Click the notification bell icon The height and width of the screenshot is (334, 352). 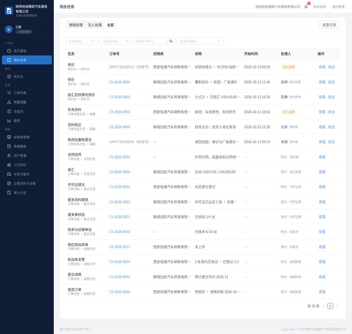click(x=306, y=7)
